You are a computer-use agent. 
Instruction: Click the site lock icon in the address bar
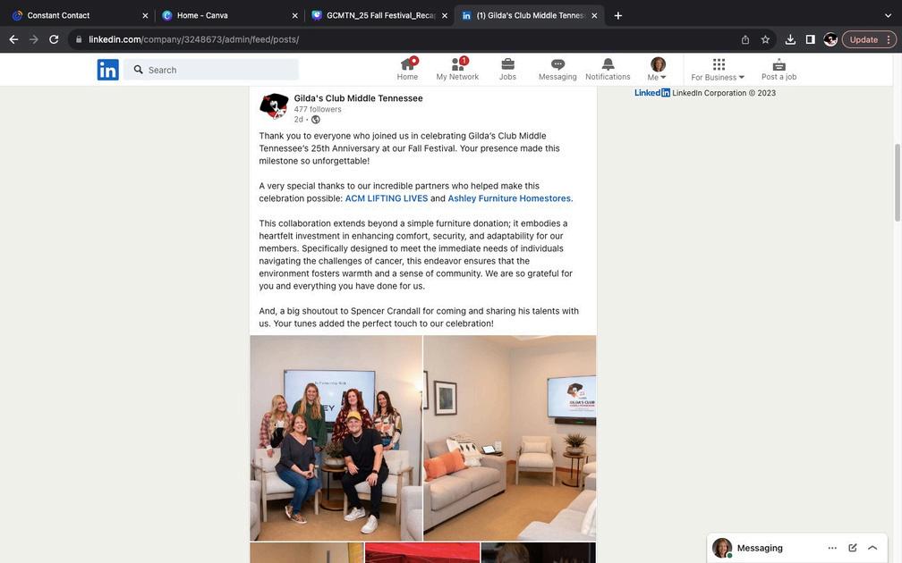79,39
